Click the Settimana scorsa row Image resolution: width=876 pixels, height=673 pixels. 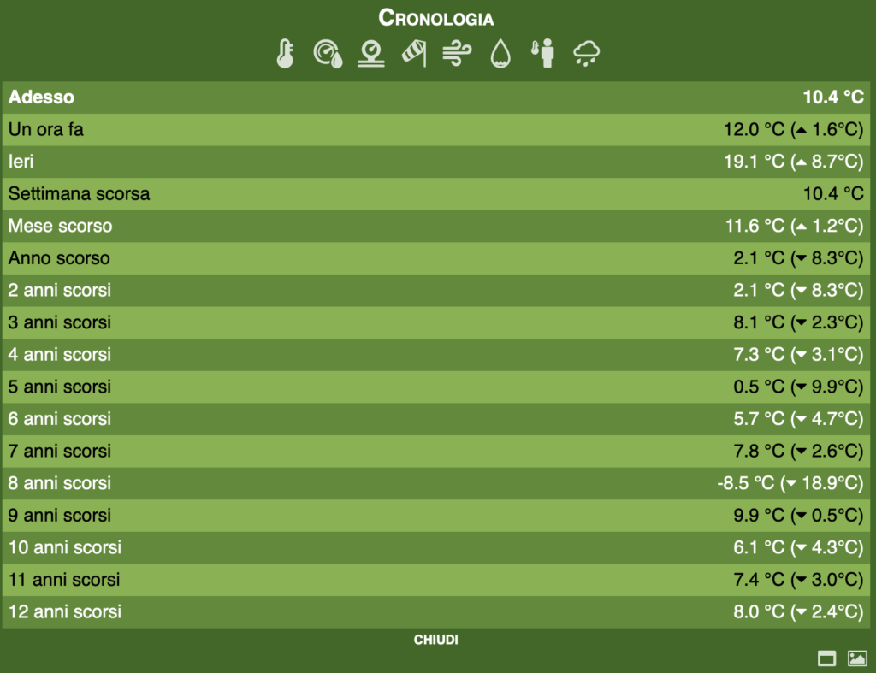[x=436, y=194]
